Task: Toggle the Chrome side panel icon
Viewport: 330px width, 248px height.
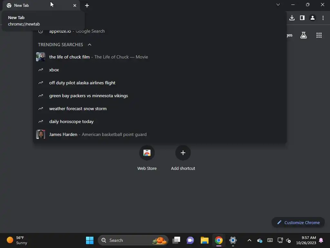Action: pyautogui.click(x=302, y=18)
